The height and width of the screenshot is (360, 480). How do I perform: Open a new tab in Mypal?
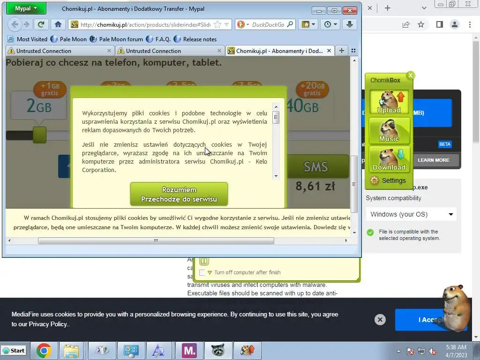(x=342, y=51)
